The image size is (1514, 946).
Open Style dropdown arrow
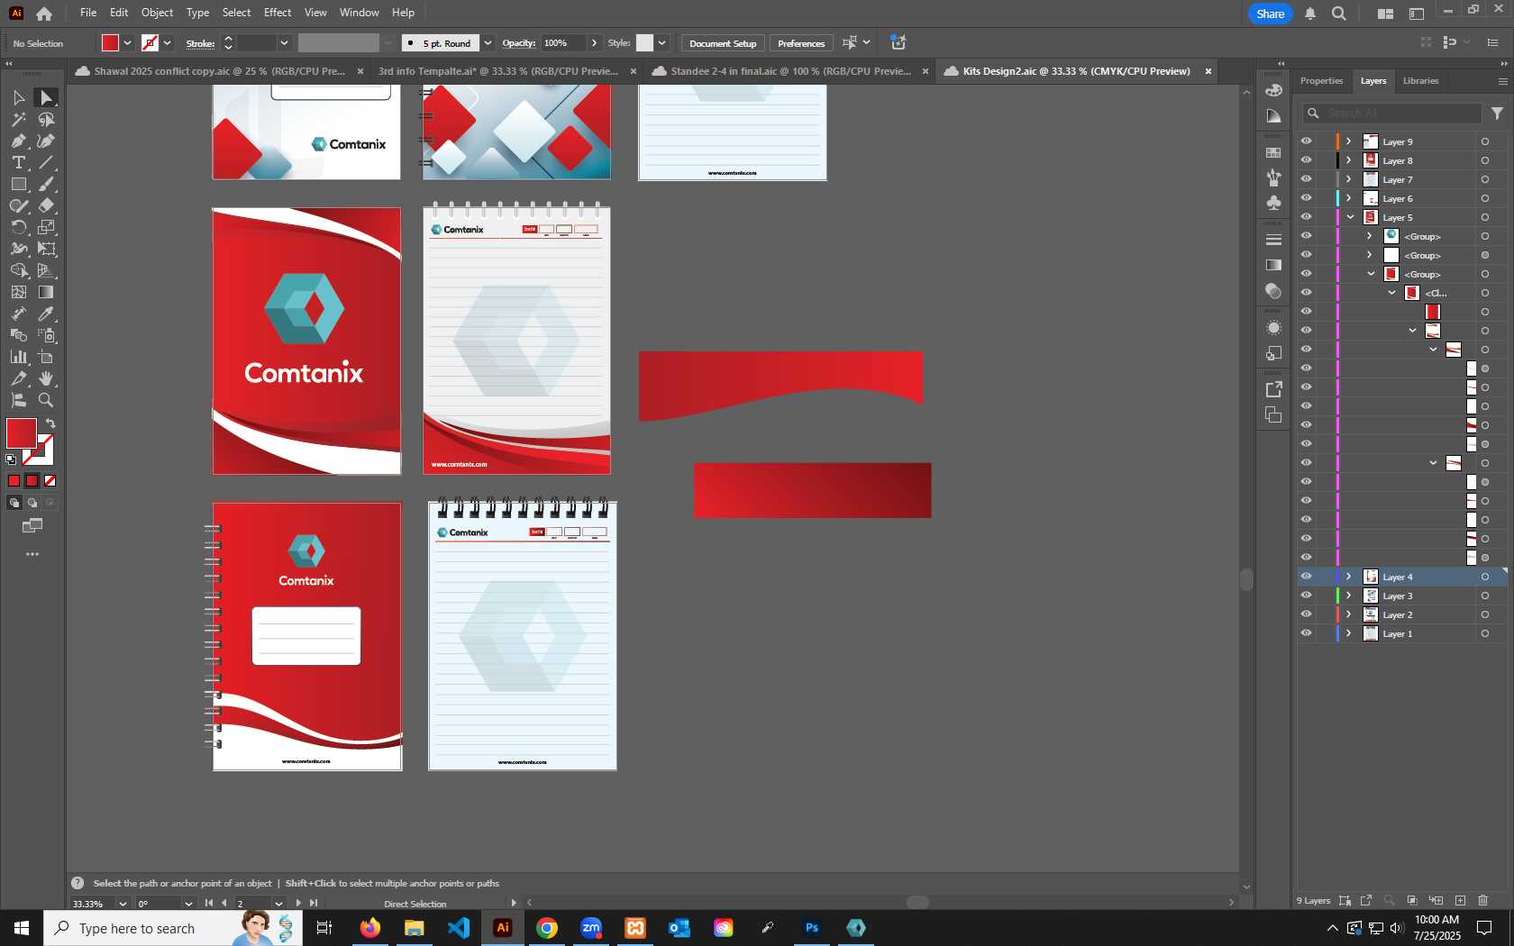pyautogui.click(x=661, y=43)
